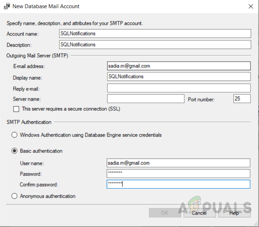Screen dimensions: 259x227
Task: Click the OK button
Action: [x=165, y=213]
